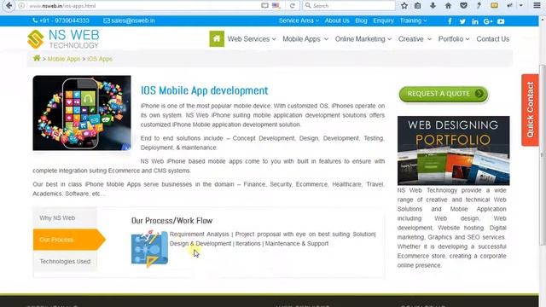546x307 pixels.
Task: Go back using the browser back arrow
Action: pyautogui.click(x=9, y=6)
